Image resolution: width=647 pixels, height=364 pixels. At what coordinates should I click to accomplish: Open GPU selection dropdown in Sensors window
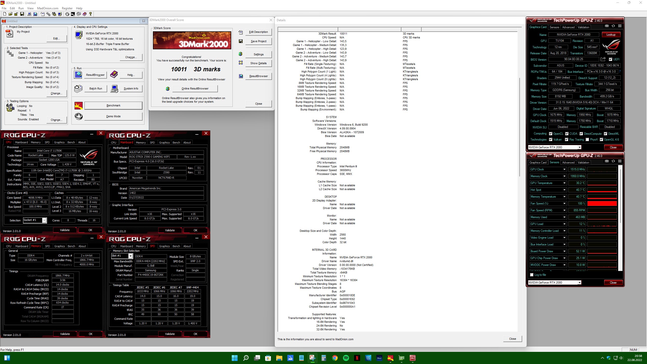tap(579, 283)
